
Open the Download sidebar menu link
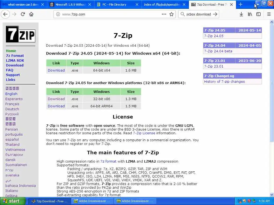(x=15, y=65)
